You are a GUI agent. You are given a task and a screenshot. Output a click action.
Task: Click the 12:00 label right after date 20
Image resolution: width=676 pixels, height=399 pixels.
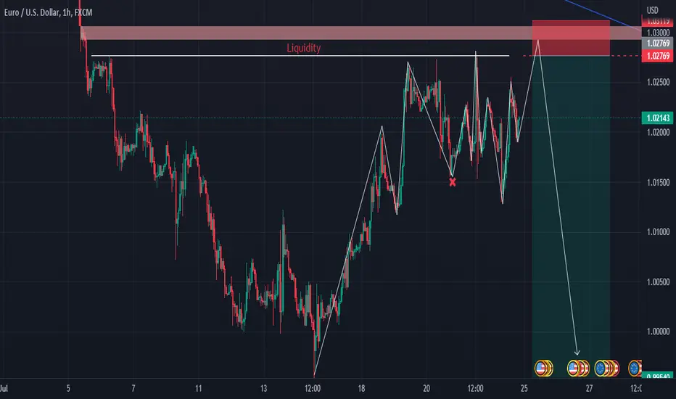476,389
